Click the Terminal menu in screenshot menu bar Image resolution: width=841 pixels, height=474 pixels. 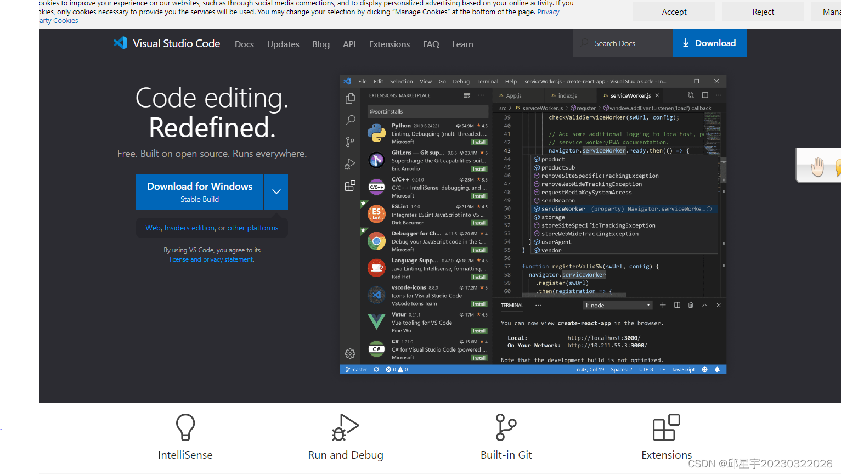(487, 82)
